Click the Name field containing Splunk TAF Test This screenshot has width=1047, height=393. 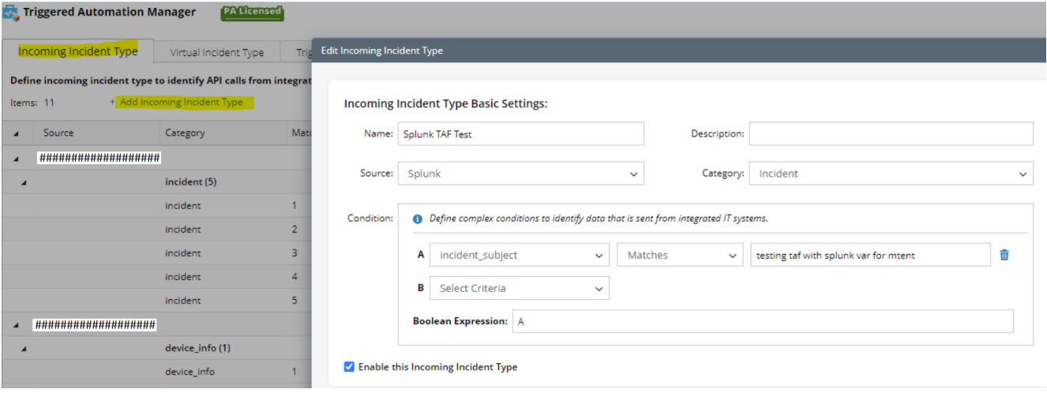coord(520,134)
